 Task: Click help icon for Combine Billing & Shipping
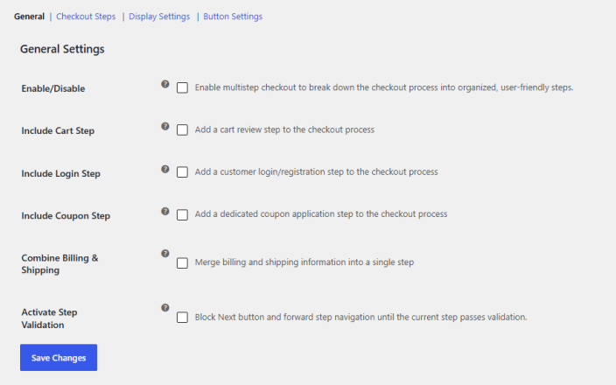point(165,254)
